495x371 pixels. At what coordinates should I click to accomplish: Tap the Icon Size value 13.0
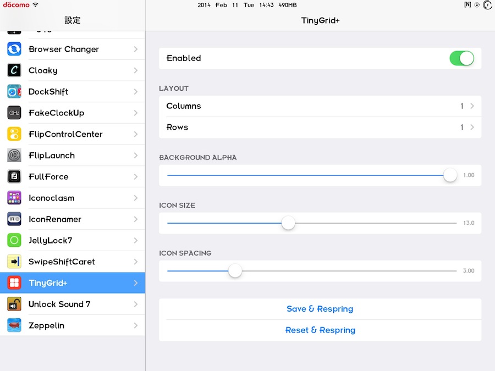click(x=469, y=223)
